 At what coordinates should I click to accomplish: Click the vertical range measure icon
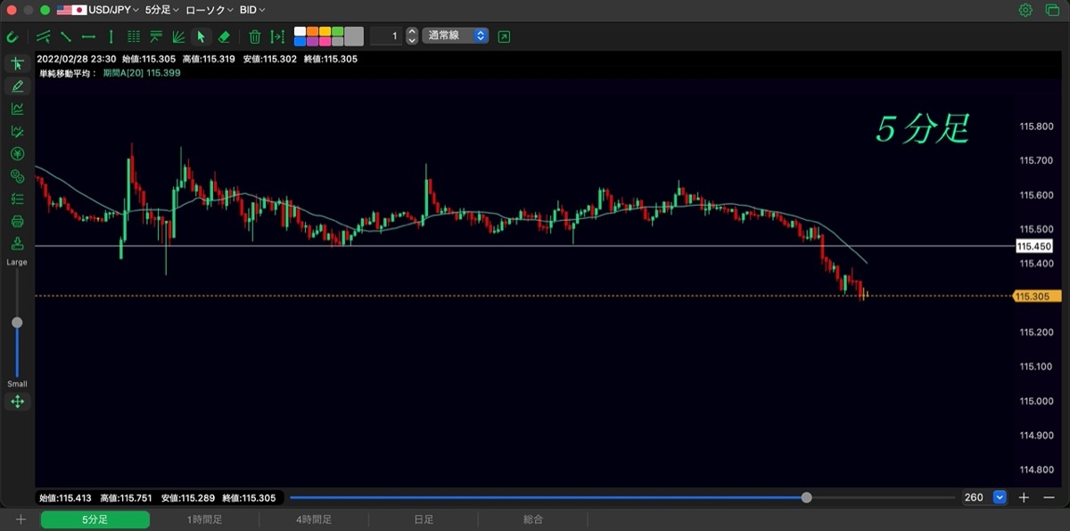point(277,37)
